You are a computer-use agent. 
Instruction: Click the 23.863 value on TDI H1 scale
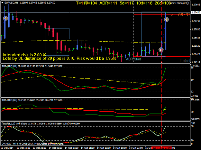pyautogui.click(x=195, y=96)
